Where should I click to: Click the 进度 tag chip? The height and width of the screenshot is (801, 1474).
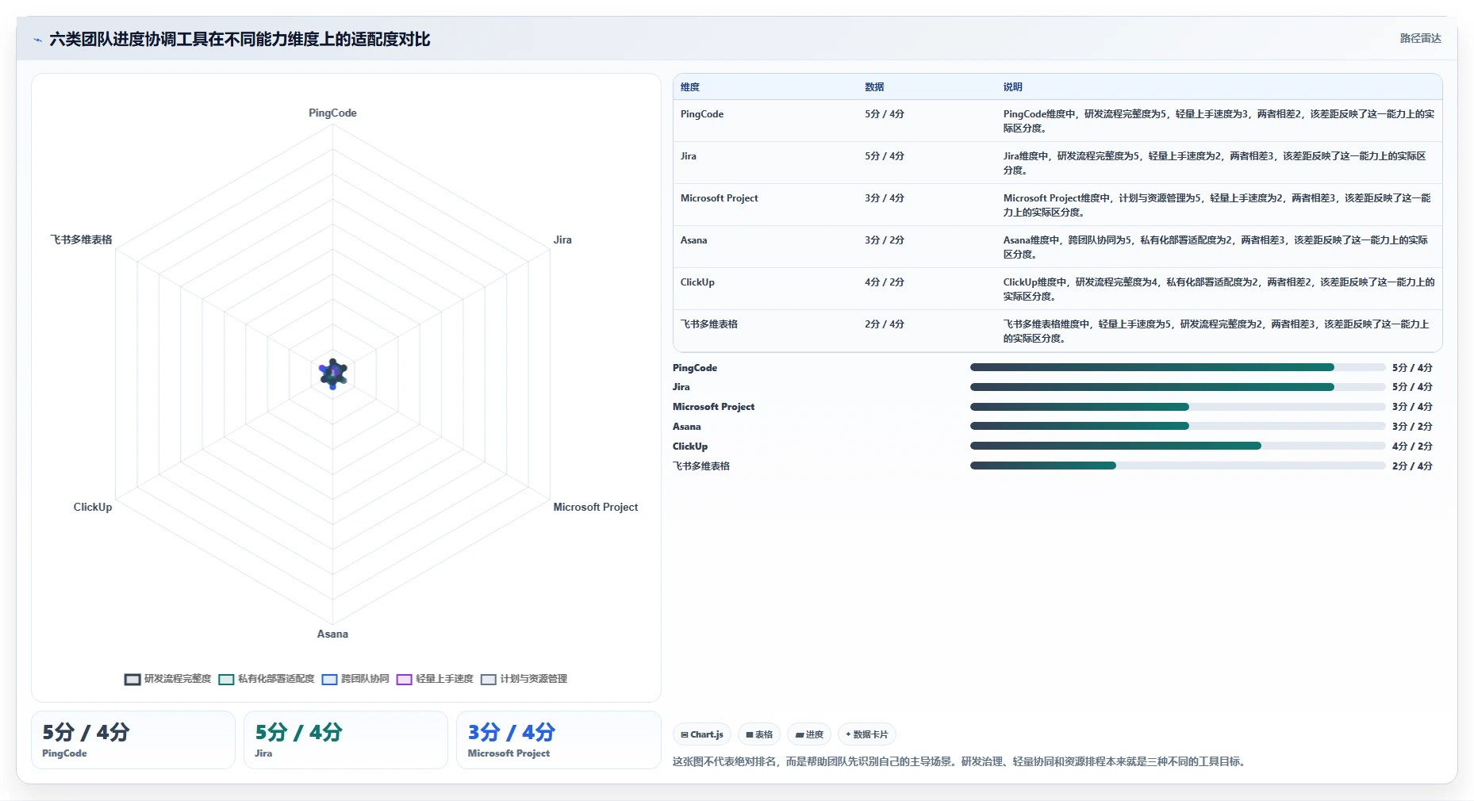(809, 734)
